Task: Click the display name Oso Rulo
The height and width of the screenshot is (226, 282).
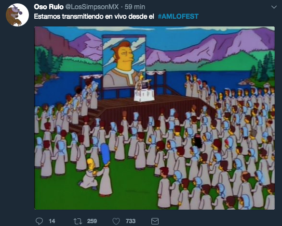Action: point(49,7)
